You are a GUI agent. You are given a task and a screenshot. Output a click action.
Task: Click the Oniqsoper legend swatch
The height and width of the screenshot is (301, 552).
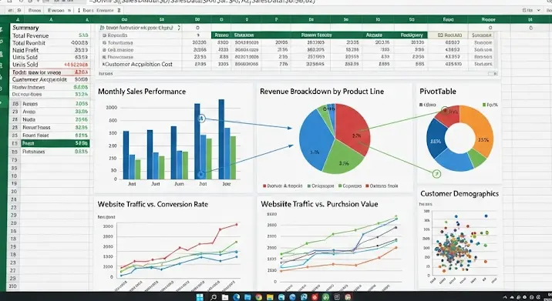tap(308, 186)
